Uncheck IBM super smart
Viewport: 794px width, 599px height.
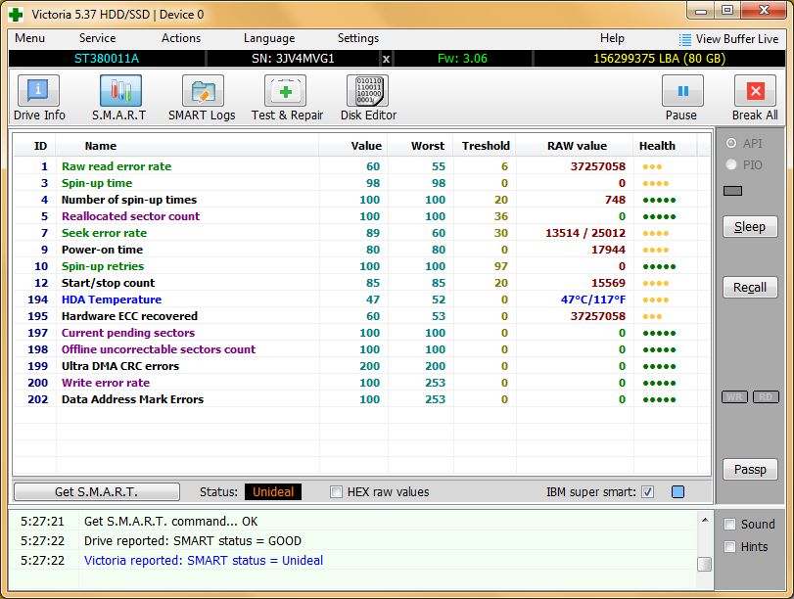[647, 491]
